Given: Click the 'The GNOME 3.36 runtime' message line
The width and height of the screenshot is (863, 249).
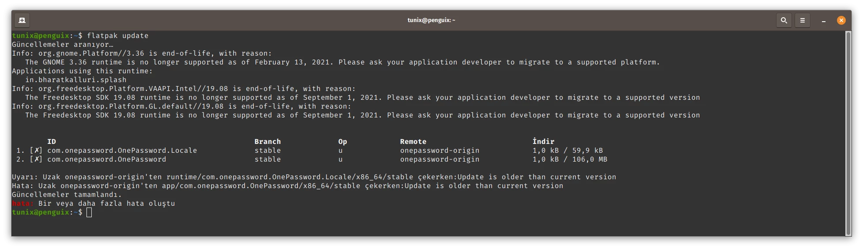Looking at the screenshot, I should [343, 62].
